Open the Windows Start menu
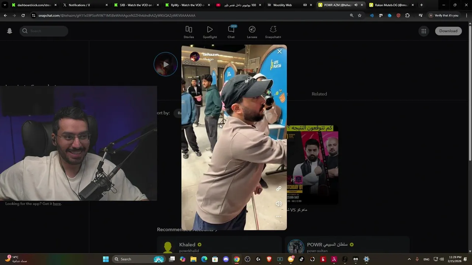Viewport: 472px width, 265px height. 105,259
